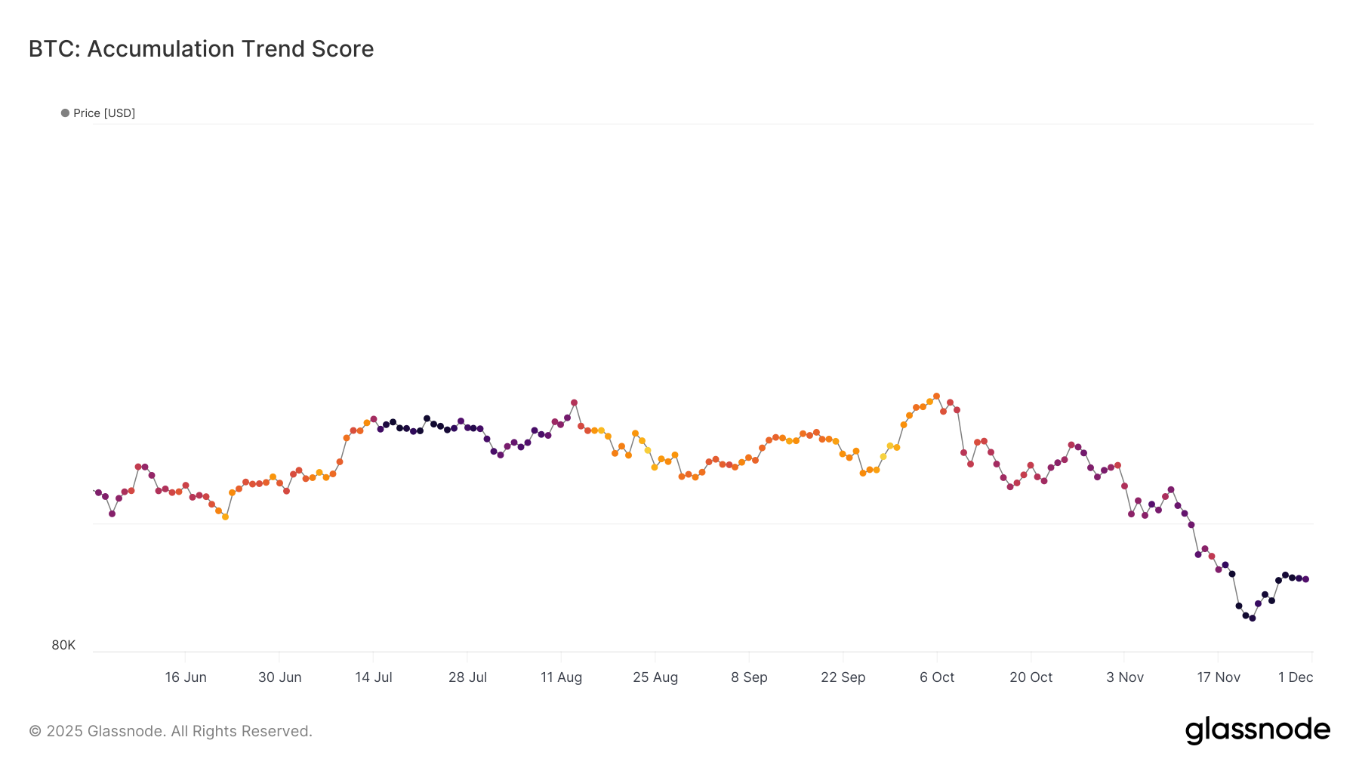Pick the 11 Aug date on axis

[x=561, y=677]
